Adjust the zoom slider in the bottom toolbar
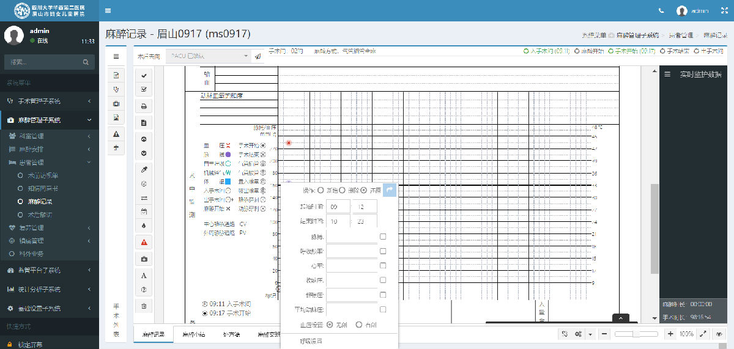Image resolution: width=734 pixels, height=349 pixels. 637,334
